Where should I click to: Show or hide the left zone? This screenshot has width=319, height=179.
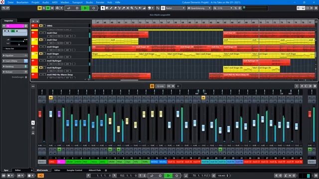[299, 8]
